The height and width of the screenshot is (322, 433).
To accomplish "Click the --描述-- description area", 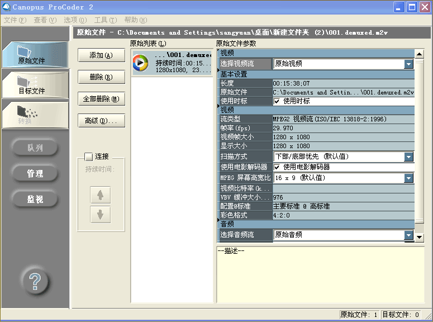I will 320,274.
